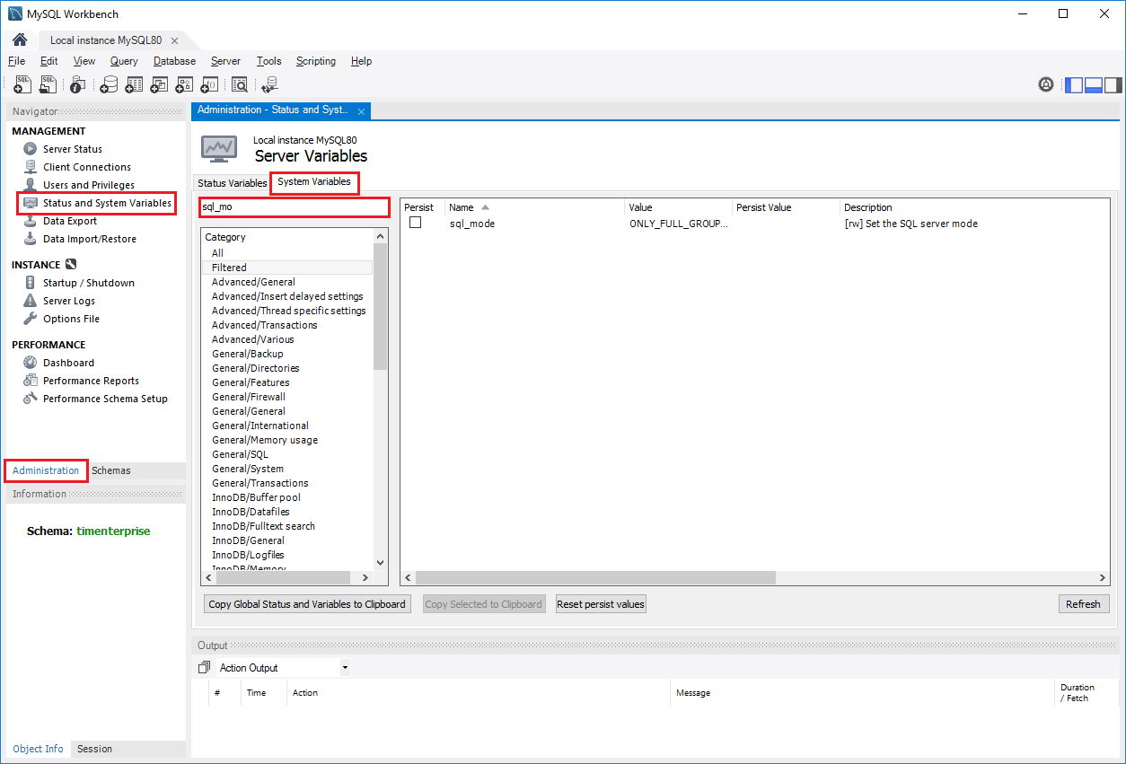Open the search table data tool
The image size is (1126, 764).
point(240,83)
